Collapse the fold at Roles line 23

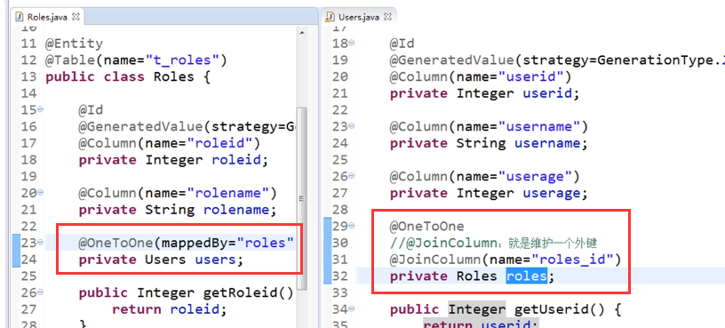click(40, 242)
